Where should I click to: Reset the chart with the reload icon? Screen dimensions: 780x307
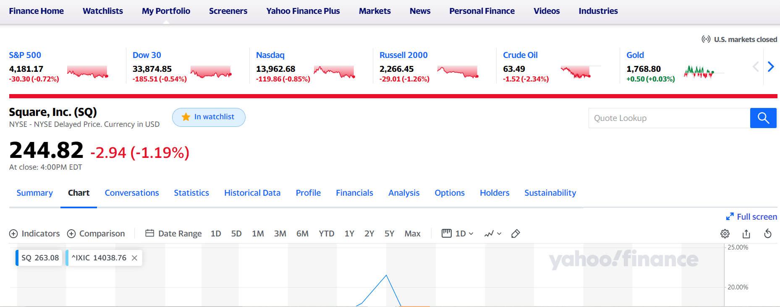(768, 234)
